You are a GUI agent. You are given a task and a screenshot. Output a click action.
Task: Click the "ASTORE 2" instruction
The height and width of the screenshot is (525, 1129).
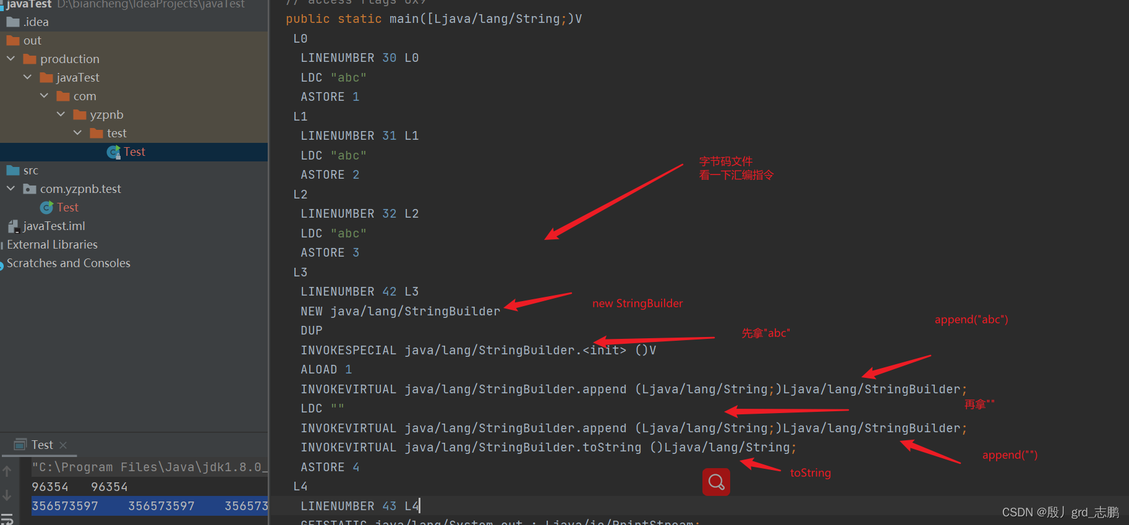pos(330,175)
